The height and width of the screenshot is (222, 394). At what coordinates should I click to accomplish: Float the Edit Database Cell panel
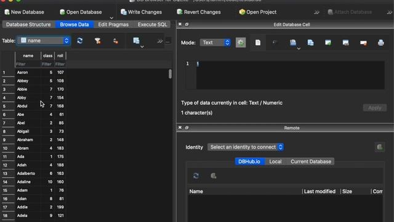187,25
